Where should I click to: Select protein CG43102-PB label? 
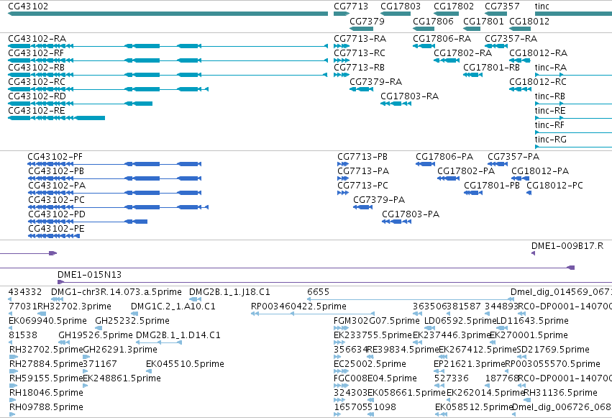[x=56, y=171]
